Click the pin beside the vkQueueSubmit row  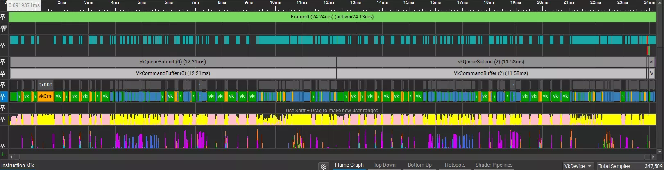3,62
